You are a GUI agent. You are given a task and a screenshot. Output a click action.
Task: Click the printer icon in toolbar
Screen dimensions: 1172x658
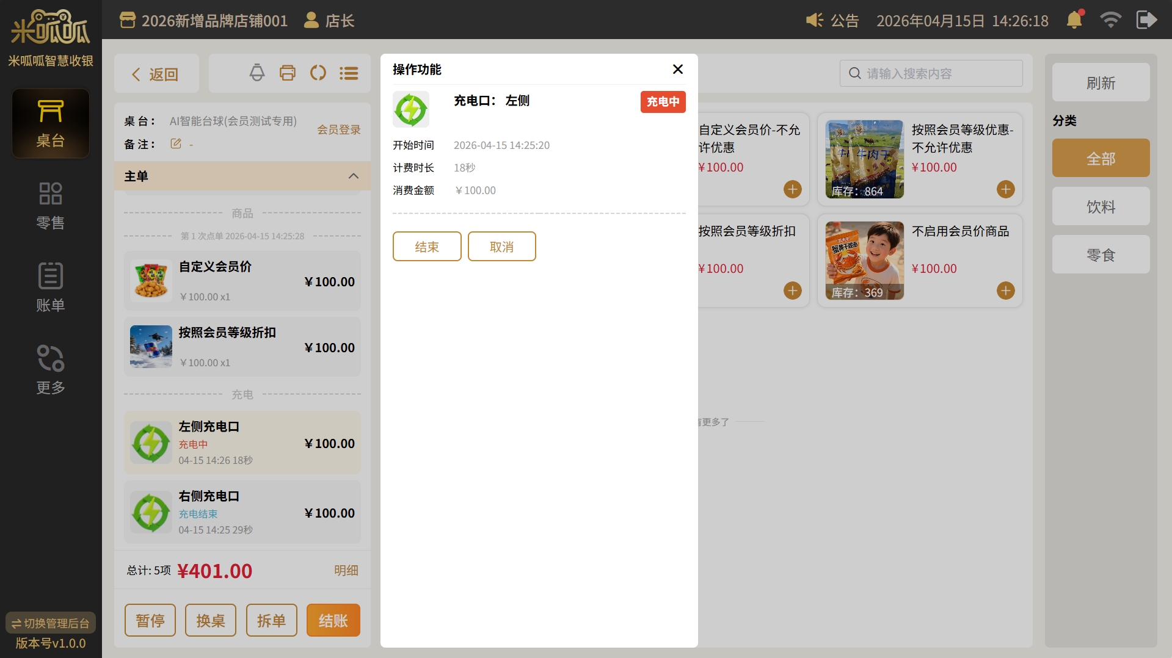coord(287,73)
